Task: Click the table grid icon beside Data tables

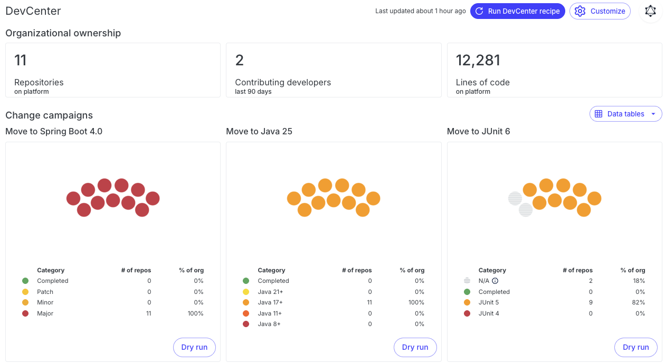Action: coord(598,114)
